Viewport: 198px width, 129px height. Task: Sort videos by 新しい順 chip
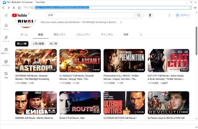tap(22, 44)
